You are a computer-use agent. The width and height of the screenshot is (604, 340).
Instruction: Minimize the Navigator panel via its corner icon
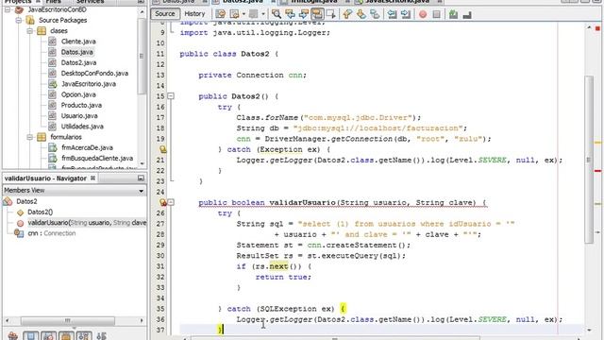[141, 178]
